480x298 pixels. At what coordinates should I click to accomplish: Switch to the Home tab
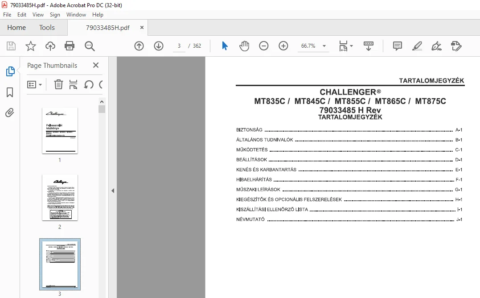tap(16, 28)
